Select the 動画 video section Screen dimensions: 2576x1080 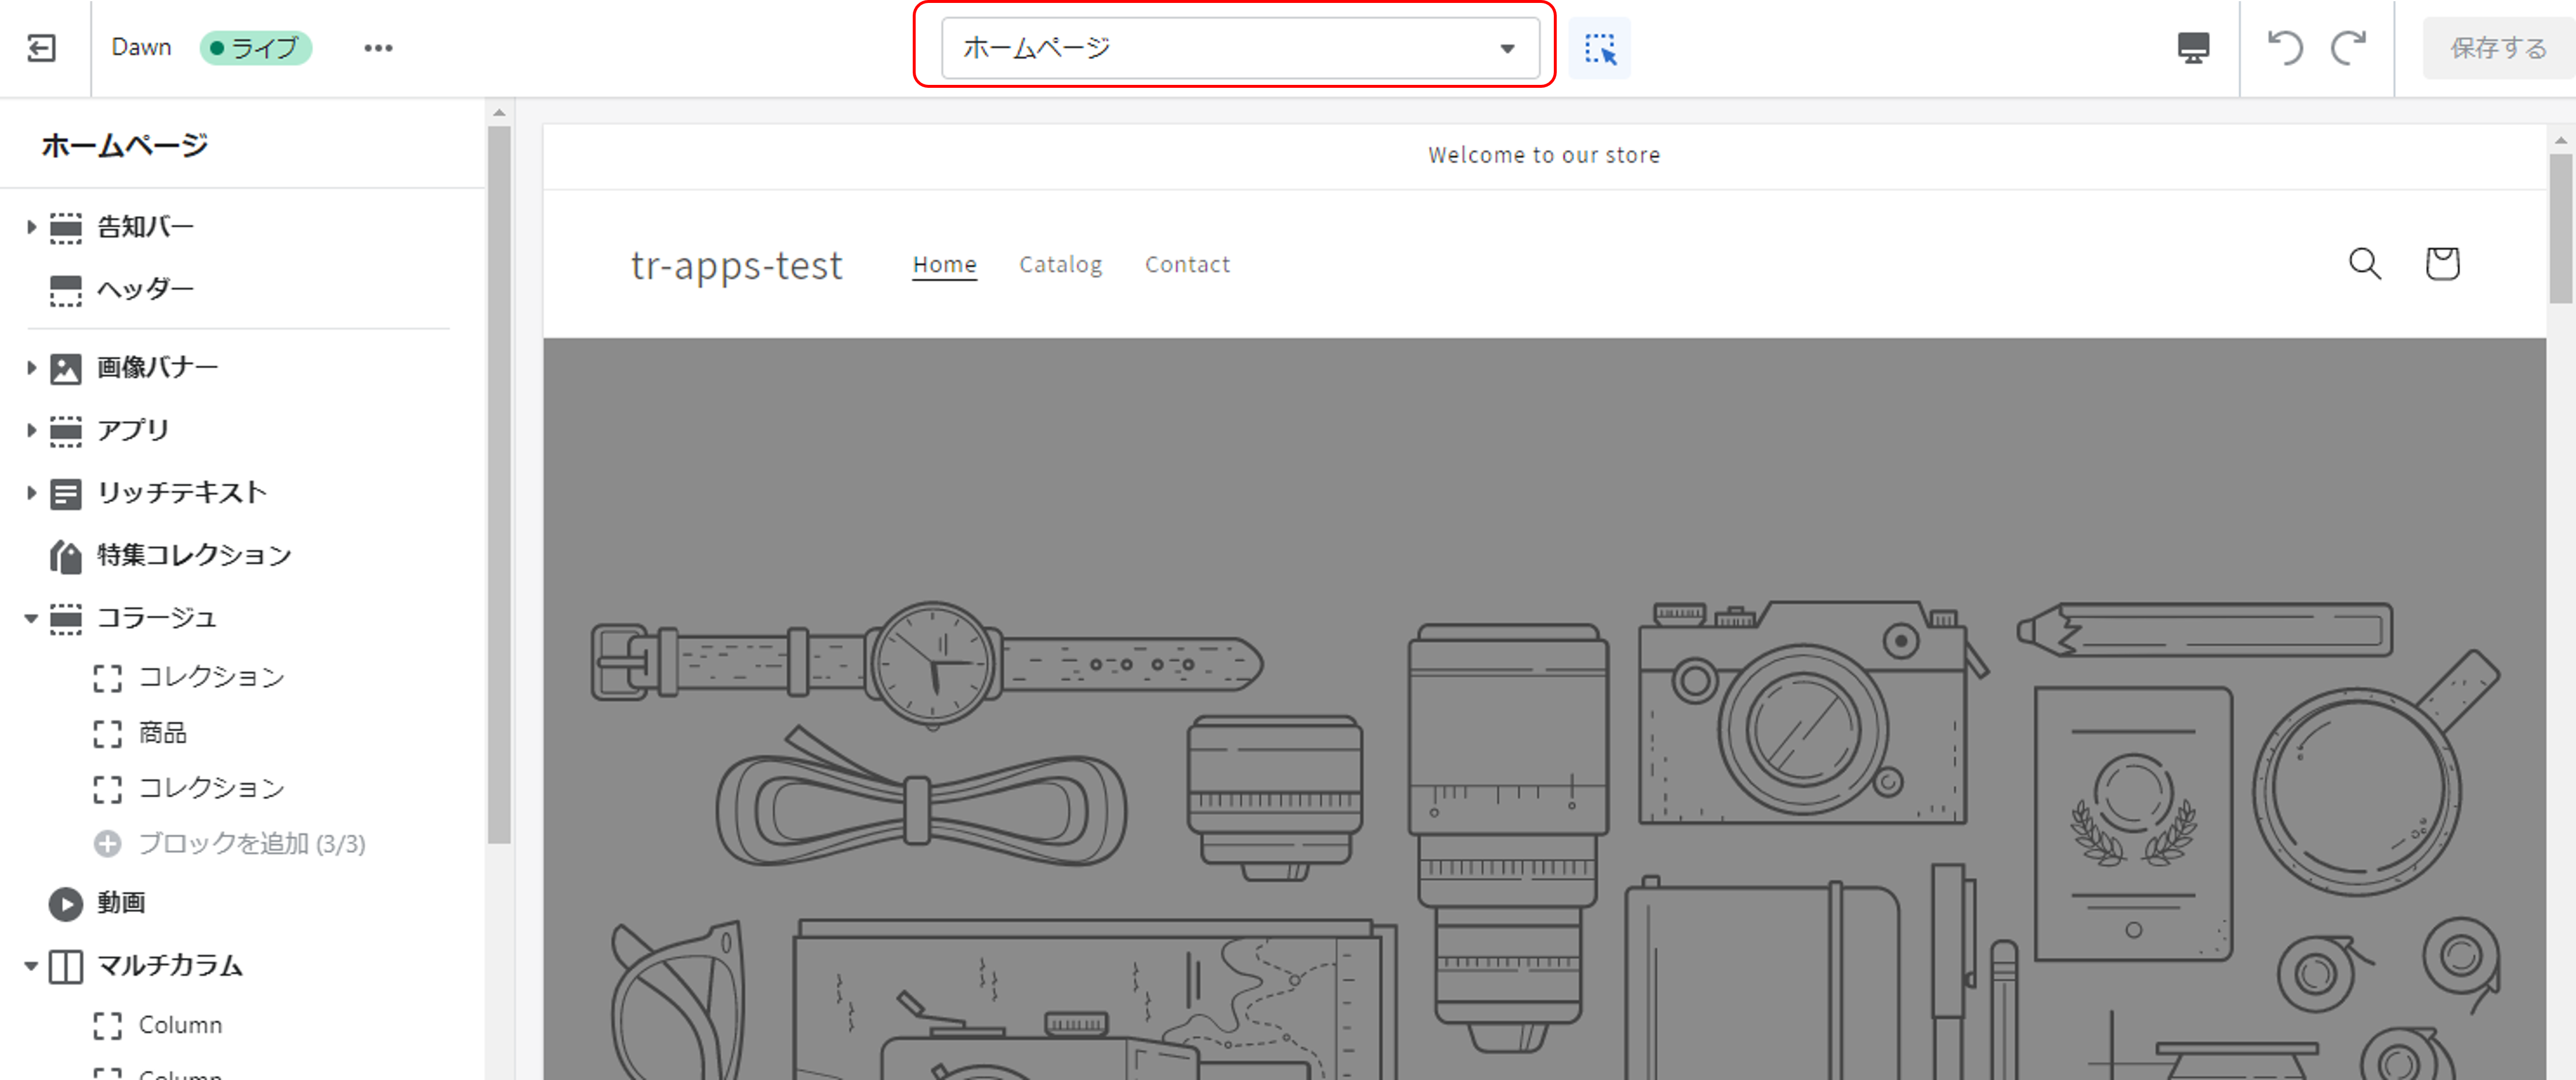click(x=120, y=903)
